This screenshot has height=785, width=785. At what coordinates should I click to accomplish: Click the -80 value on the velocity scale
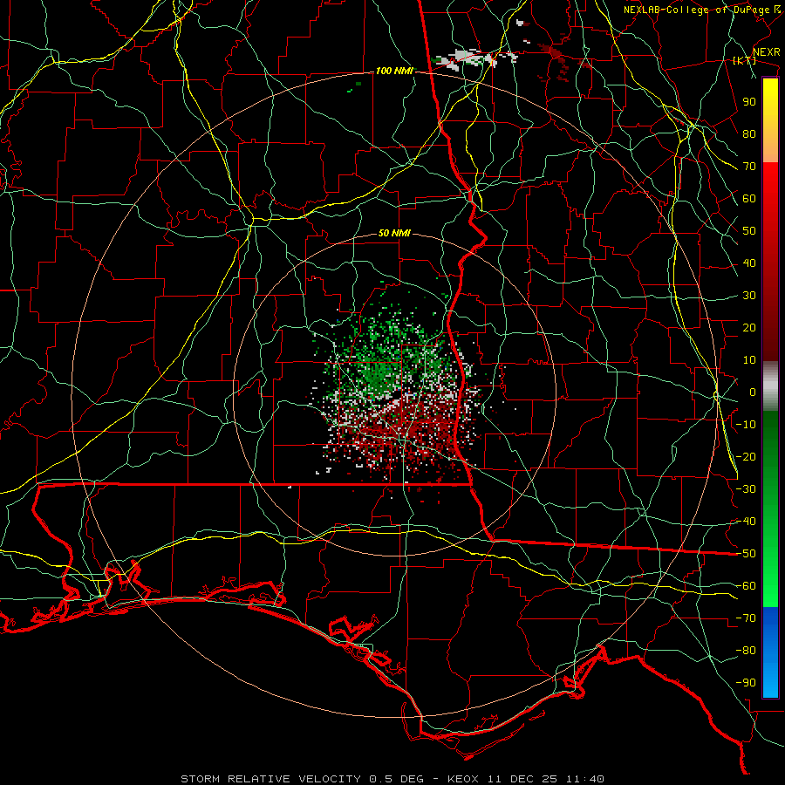[746, 651]
